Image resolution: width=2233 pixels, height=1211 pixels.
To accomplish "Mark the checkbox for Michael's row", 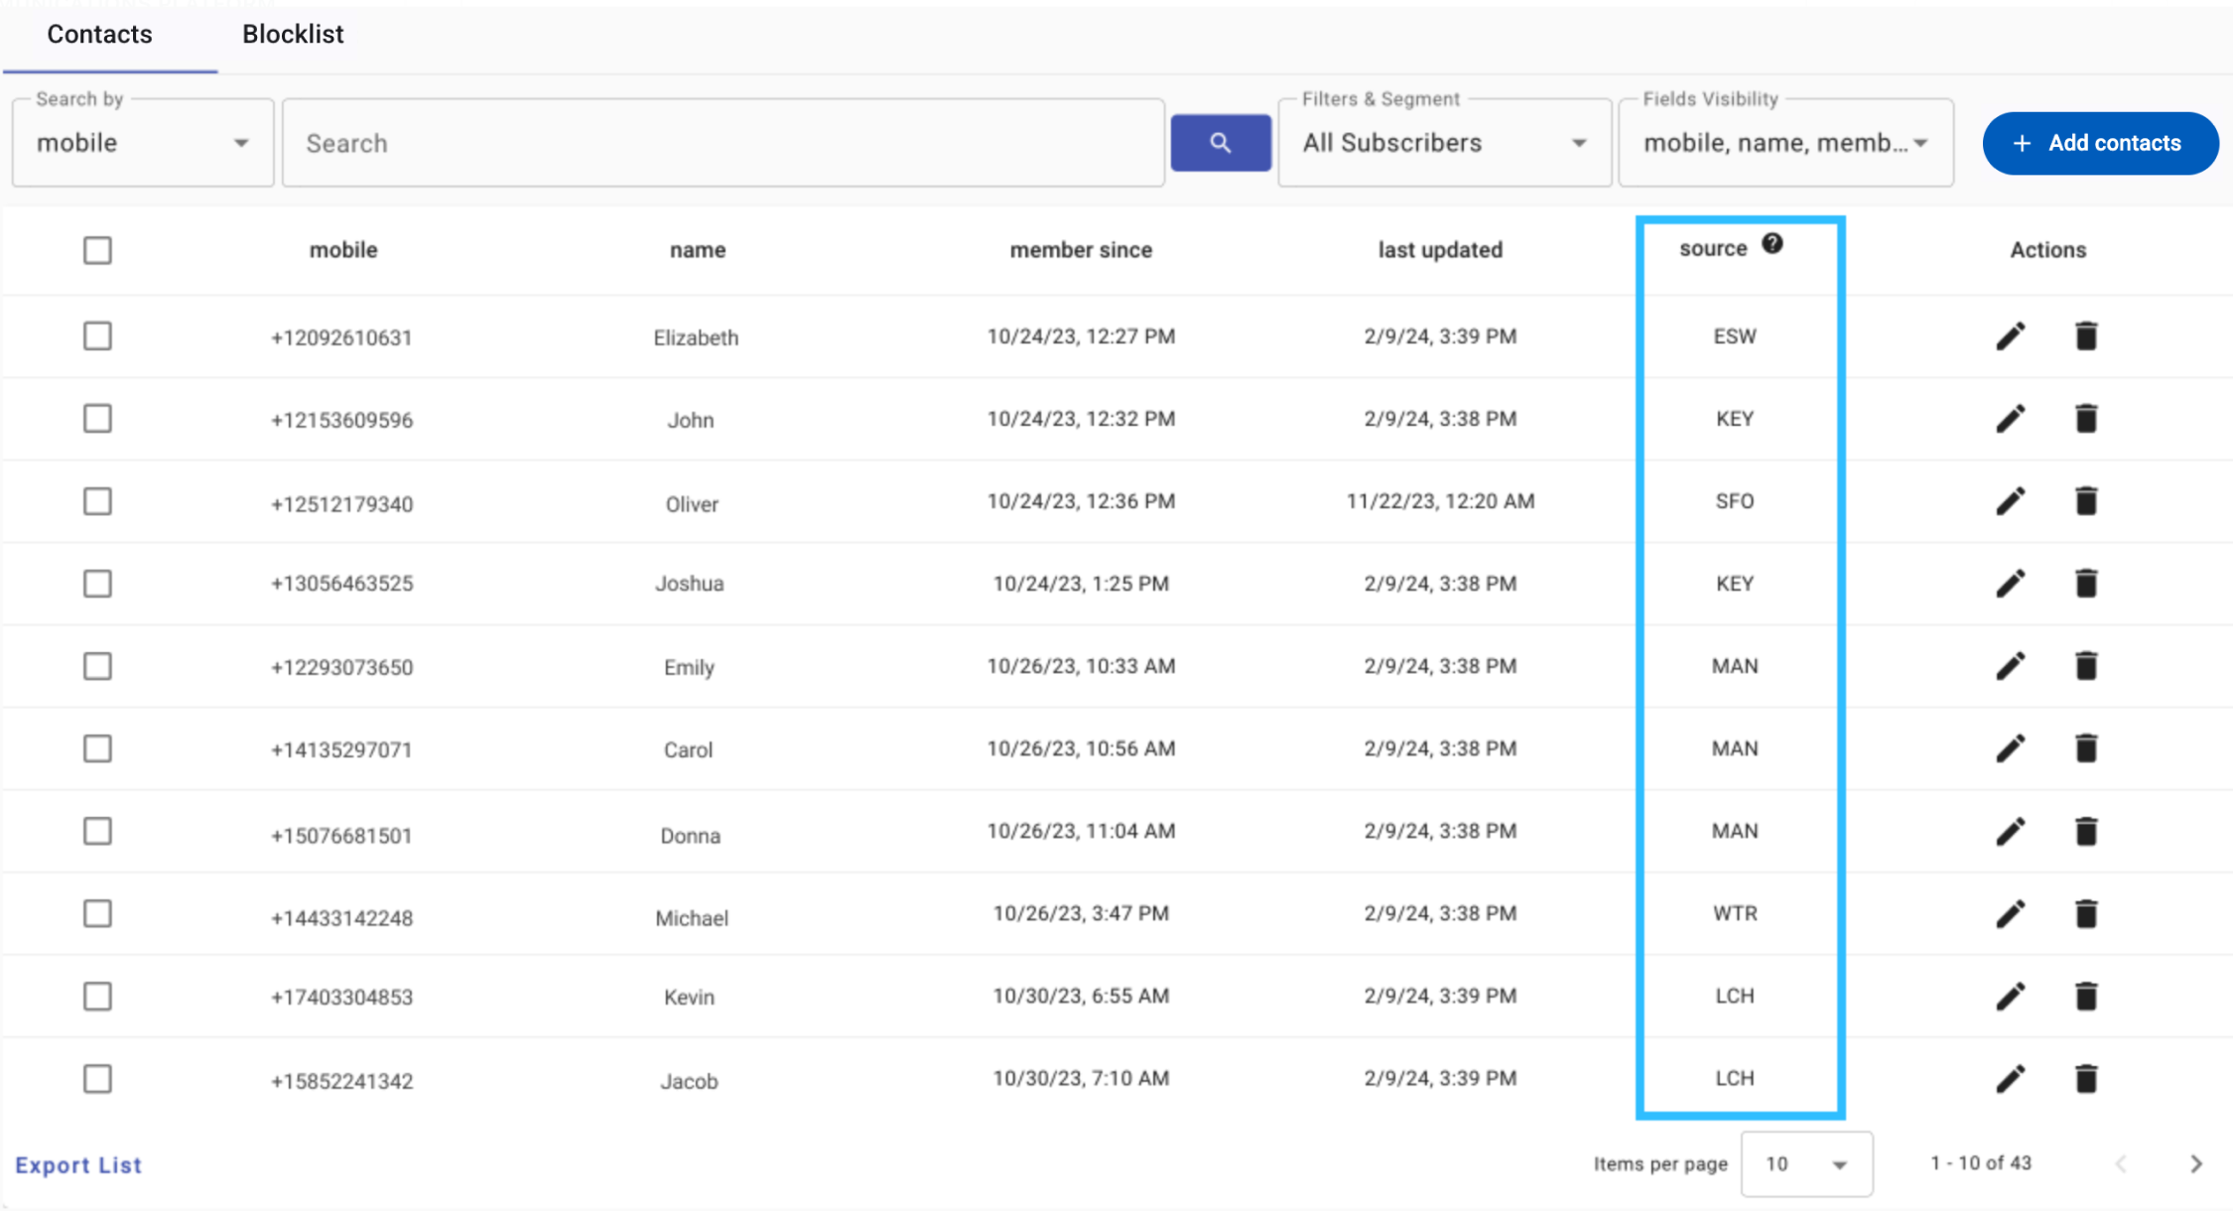I will click(97, 913).
